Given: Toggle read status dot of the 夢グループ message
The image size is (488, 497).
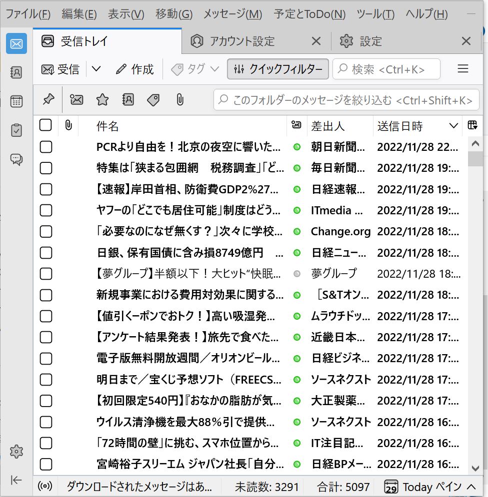Looking at the screenshot, I should click(x=297, y=274).
